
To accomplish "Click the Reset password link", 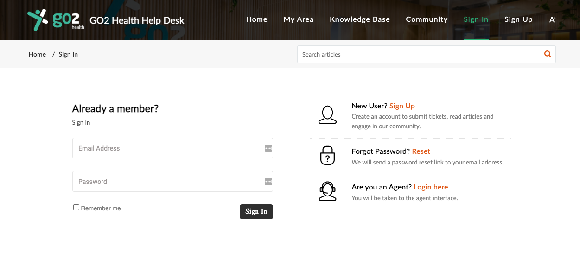I will [421, 151].
